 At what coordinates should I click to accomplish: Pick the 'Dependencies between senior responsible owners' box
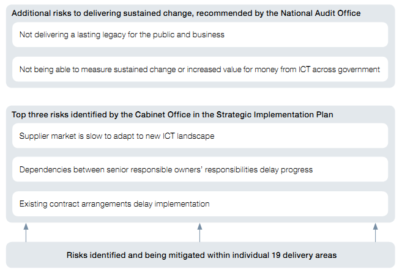click(x=200, y=169)
